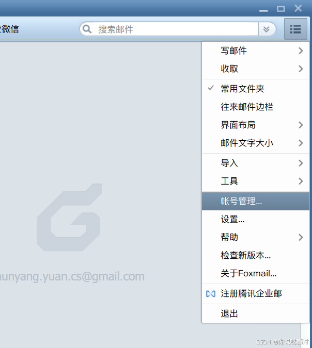Toggle the 常用文件夹 checked option
This screenshot has width=312, height=348.
point(256,89)
